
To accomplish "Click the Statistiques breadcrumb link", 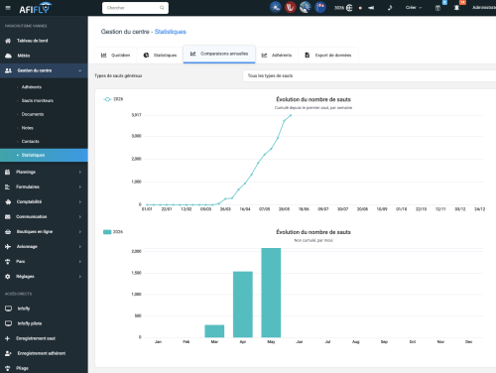I will point(171,32).
